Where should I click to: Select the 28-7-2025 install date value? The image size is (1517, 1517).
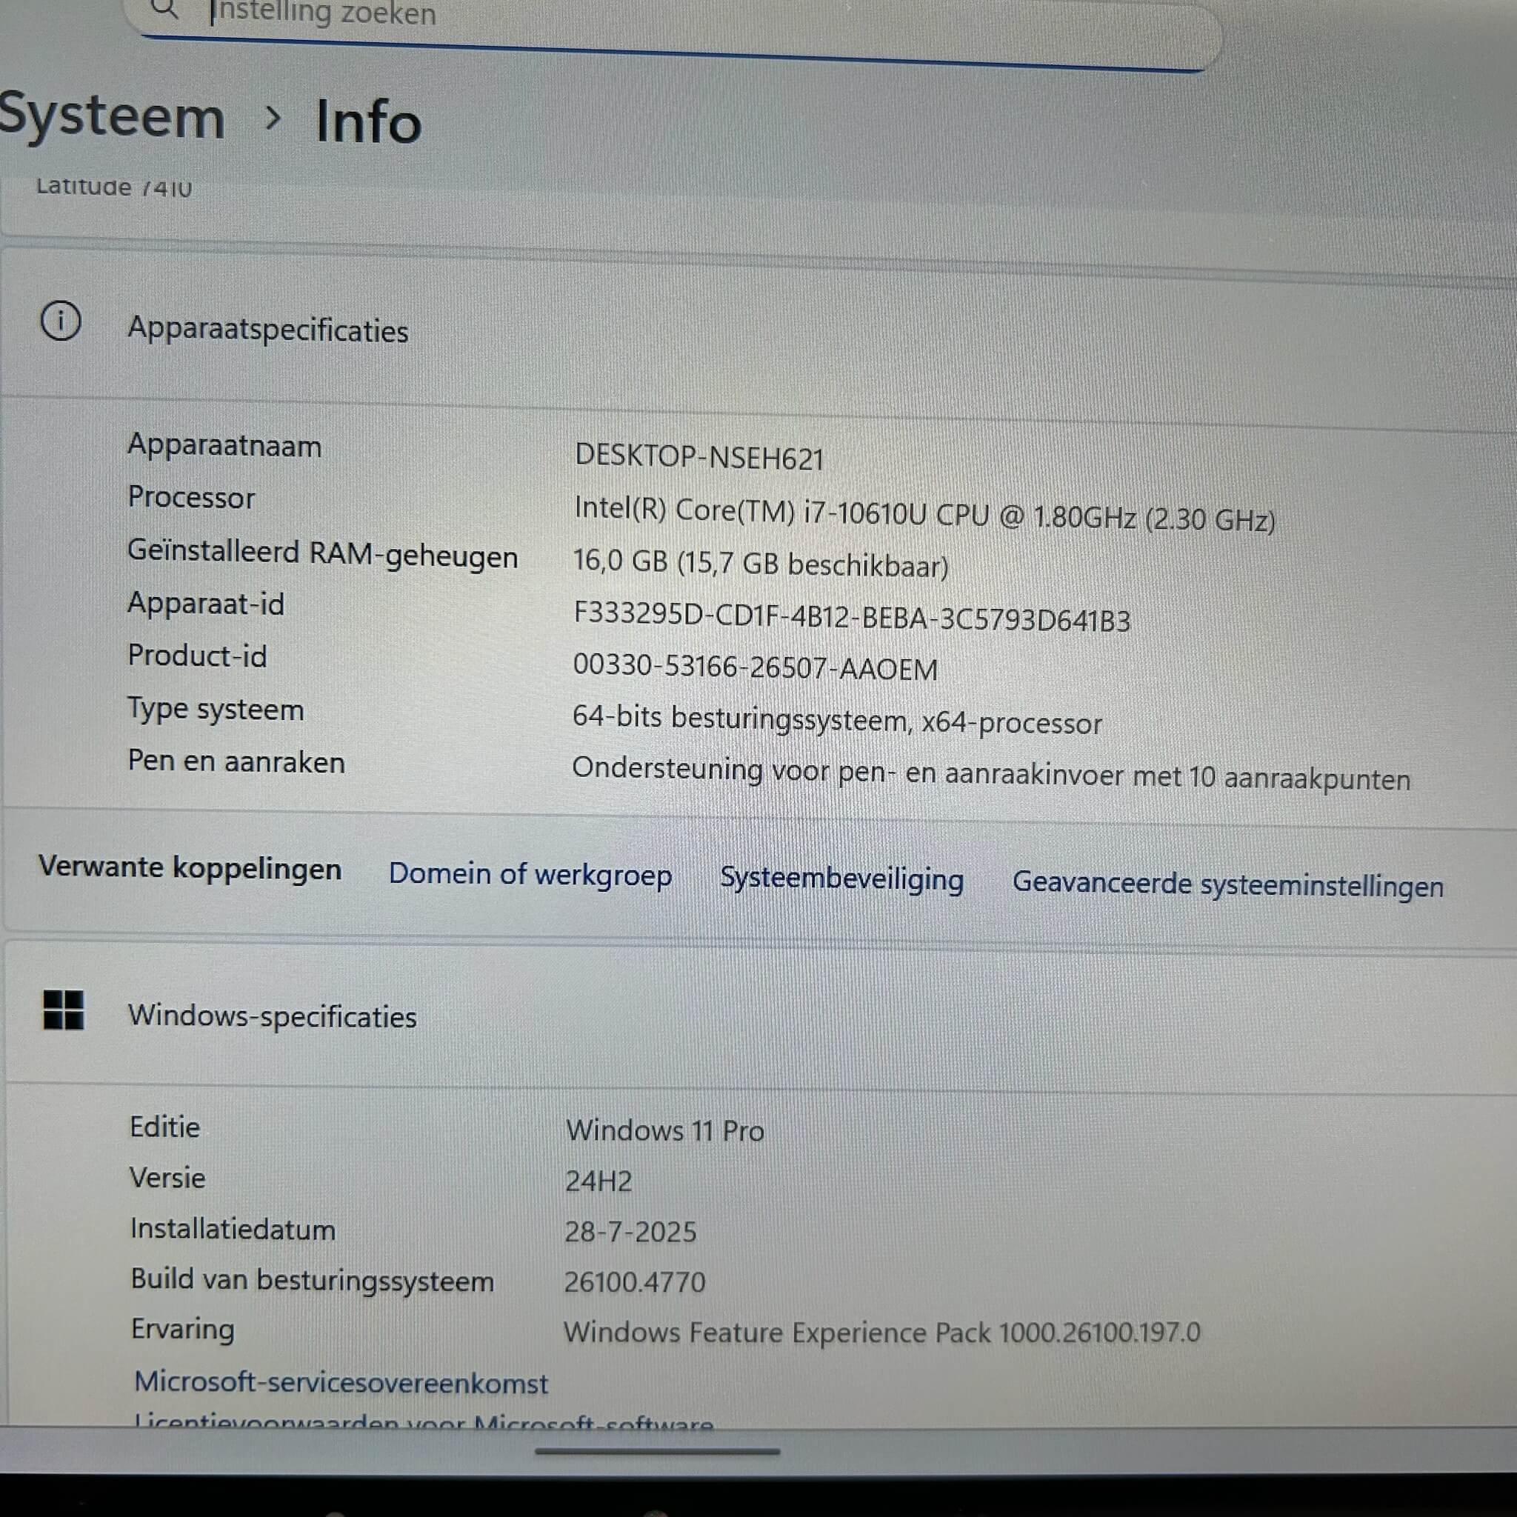[x=630, y=1231]
